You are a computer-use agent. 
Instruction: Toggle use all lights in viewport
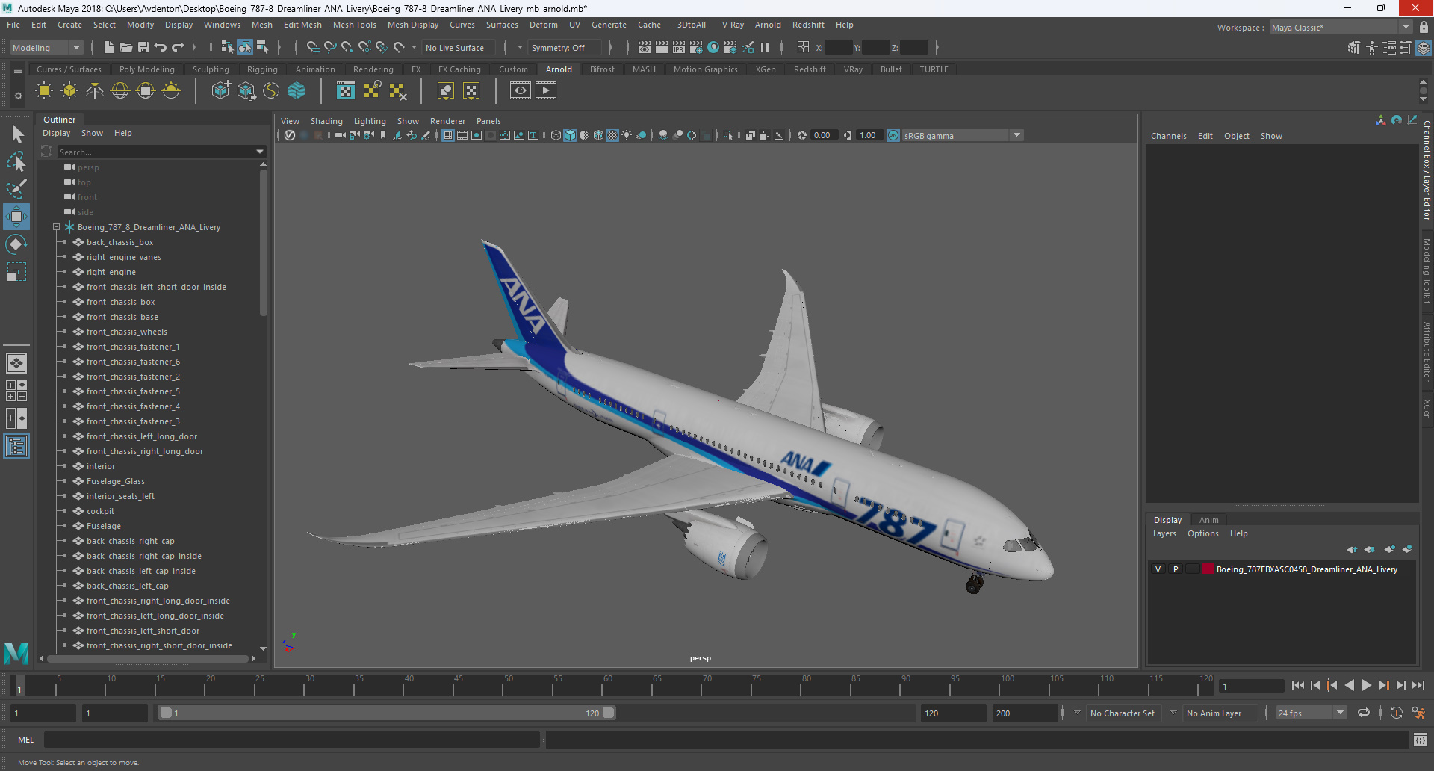tap(627, 135)
